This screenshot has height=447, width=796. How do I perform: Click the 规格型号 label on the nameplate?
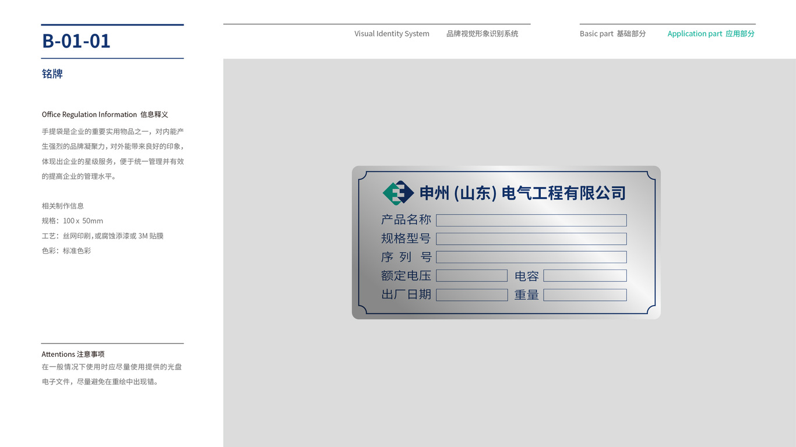click(406, 238)
